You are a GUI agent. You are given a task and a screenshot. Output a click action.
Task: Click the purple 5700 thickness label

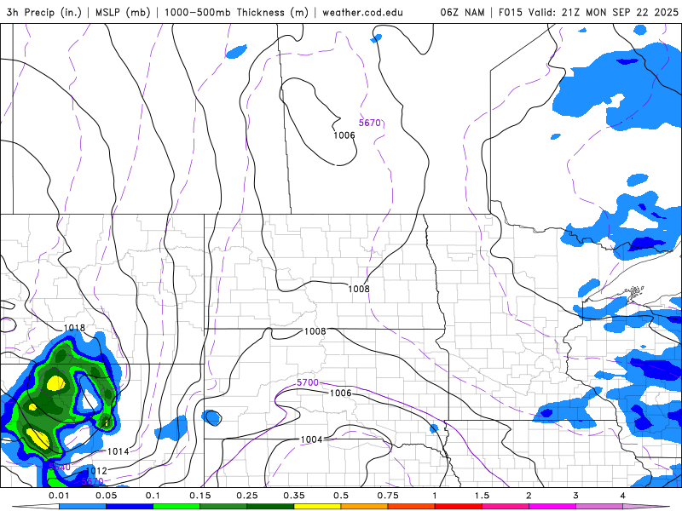308,382
